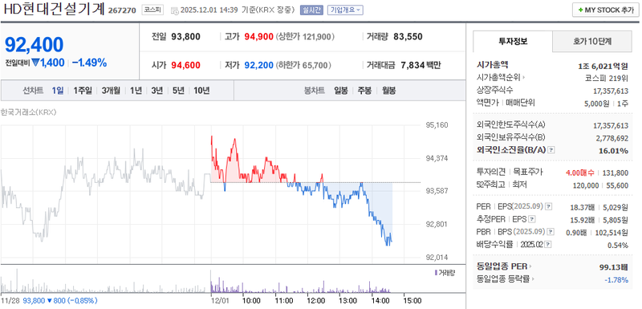Click the target price 131,800
This screenshot has height=309, width=642.
[616, 173]
